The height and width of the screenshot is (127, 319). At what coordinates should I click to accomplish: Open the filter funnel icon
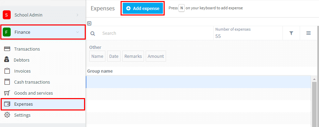tap(291, 33)
